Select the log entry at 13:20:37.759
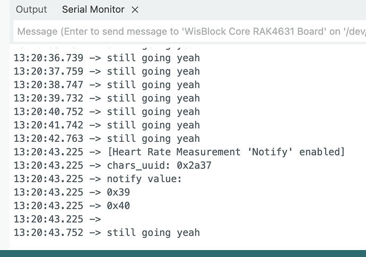Image resolution: width=366 pixels, height=257 pixels. (107, 71)
